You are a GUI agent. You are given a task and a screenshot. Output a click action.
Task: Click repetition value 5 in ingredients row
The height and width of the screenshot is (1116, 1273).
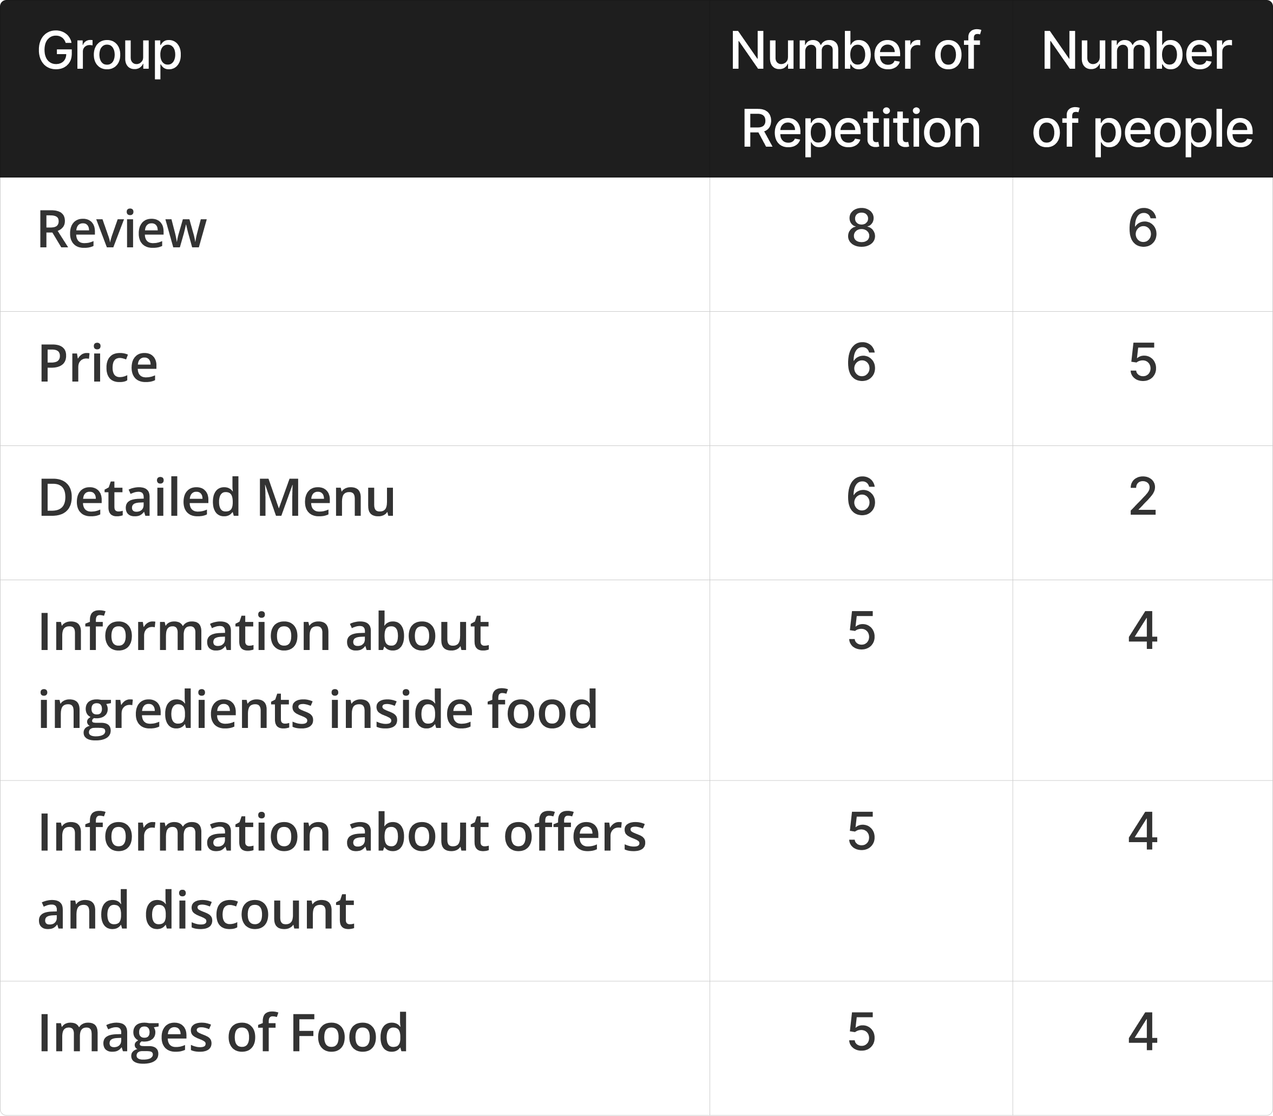861,631
